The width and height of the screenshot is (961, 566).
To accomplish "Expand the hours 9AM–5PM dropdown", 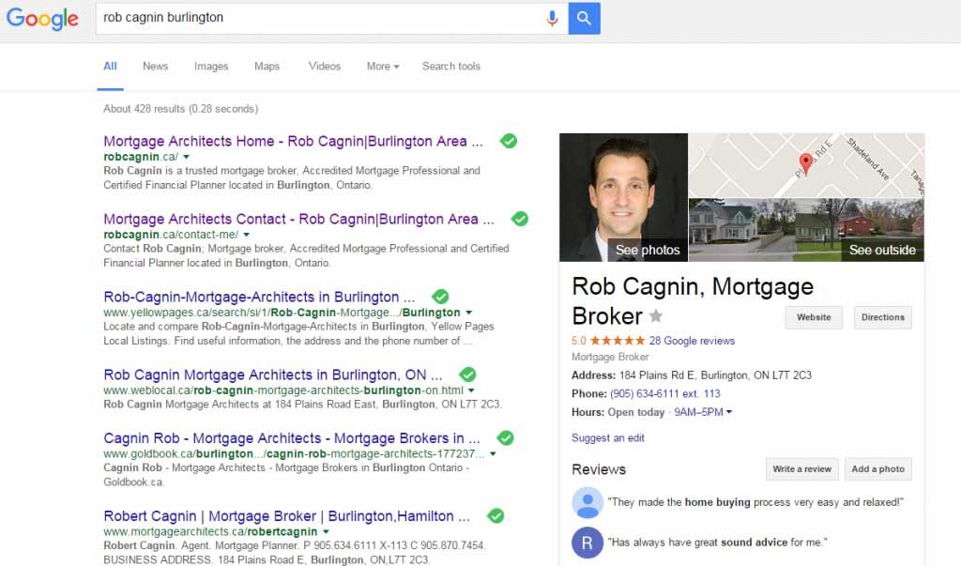I will (703, 412).
